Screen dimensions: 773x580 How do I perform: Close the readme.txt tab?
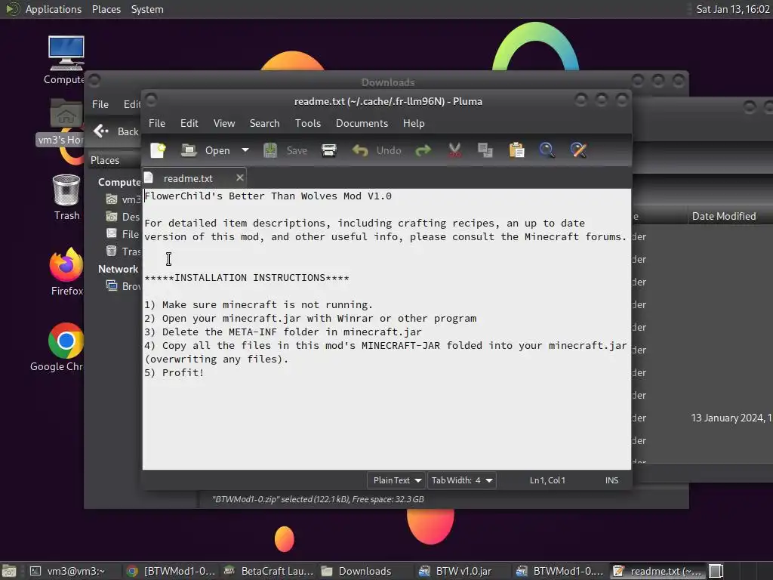coord(239,177)
